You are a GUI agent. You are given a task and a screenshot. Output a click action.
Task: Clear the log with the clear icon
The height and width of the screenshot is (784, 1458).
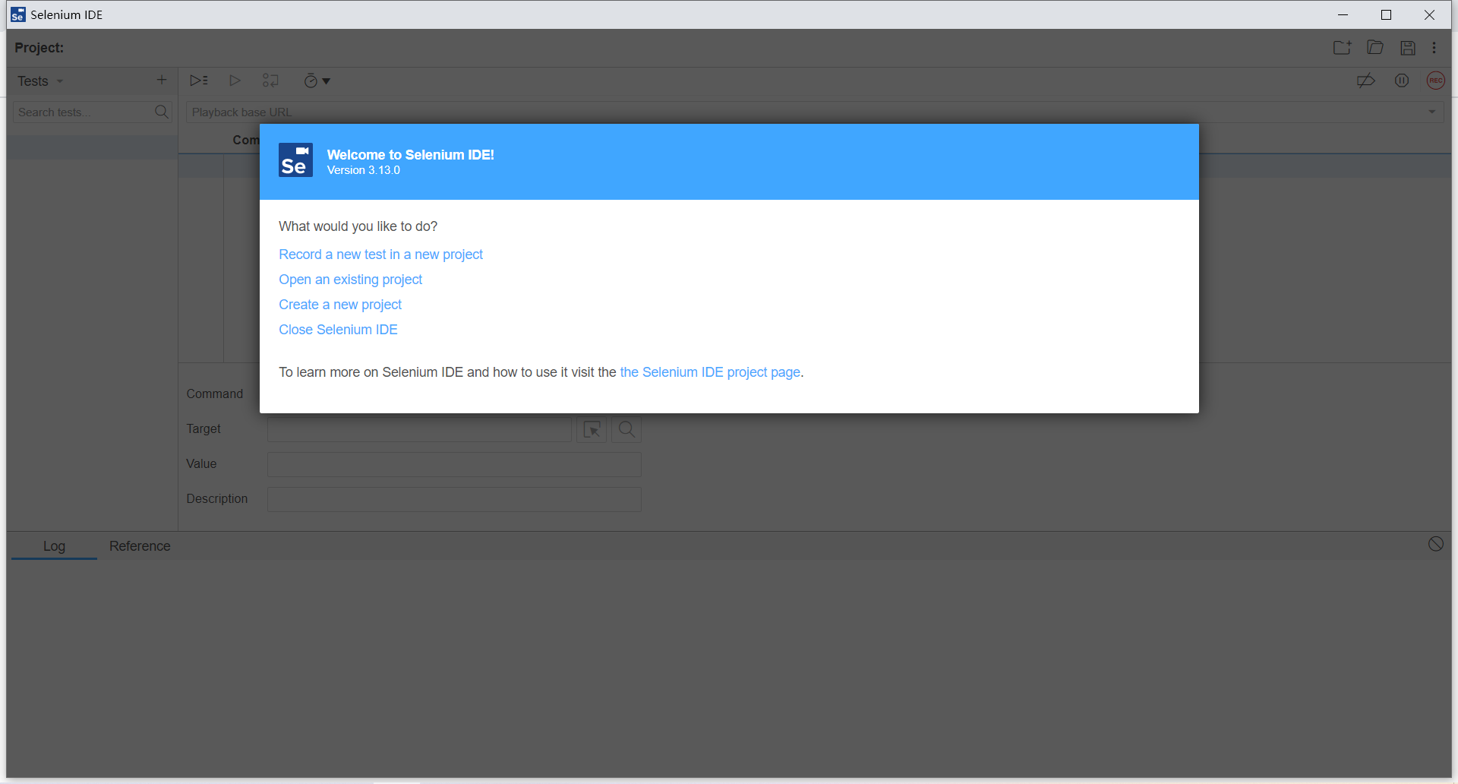tap(1435, 544)
